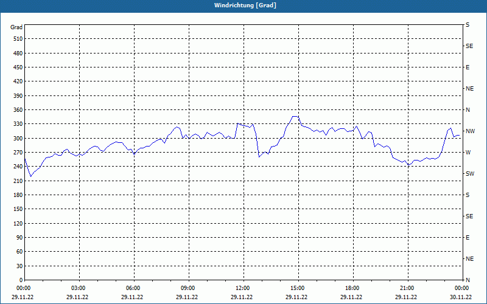Select the 510 value on the degree axis

coord(18,39)
